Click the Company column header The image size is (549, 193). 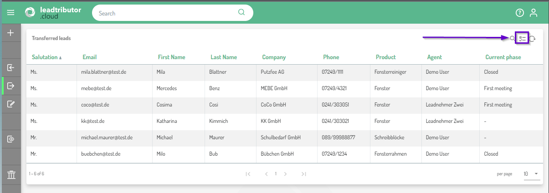tap(274, 57)
